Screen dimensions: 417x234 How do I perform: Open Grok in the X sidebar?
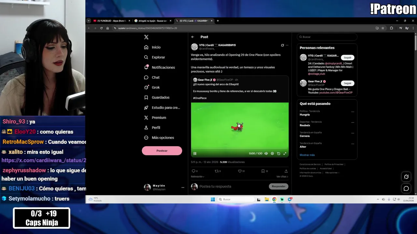coord(152,87)
